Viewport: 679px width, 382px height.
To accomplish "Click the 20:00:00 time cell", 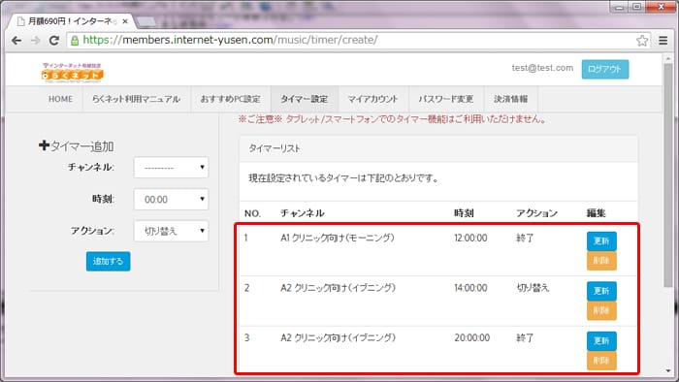I will (x=472, y=337).
